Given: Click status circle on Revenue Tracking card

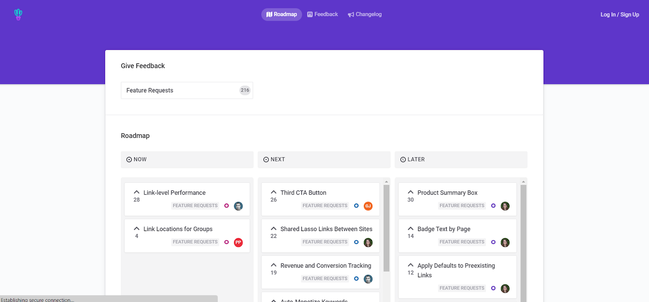Looking at the screenshot, I should pyautogui.click(x=357, y=279).
